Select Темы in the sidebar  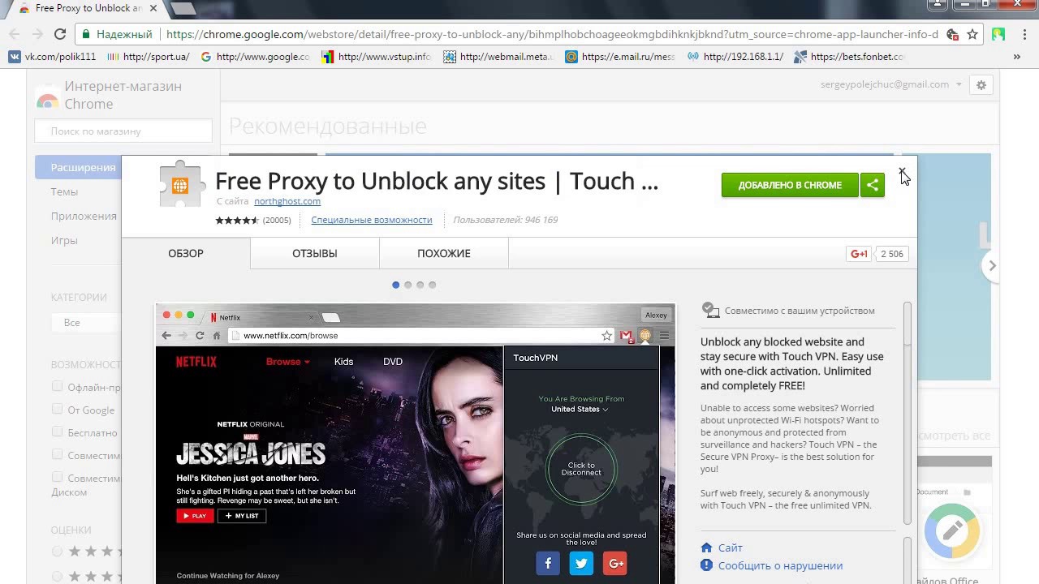tap(64, 191)
